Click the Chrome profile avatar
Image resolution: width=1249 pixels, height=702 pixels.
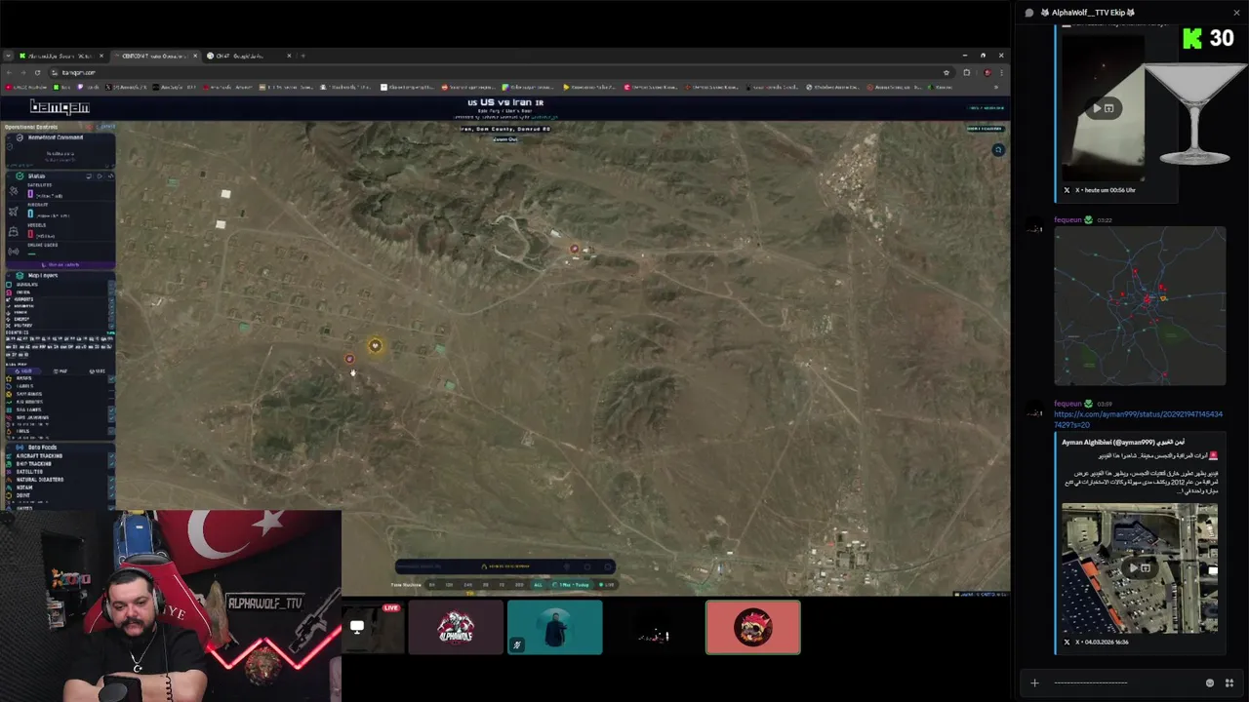pyautogui.click(x=987, y=72)
